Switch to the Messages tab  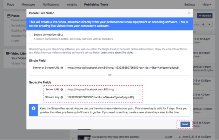pos(28,5)
